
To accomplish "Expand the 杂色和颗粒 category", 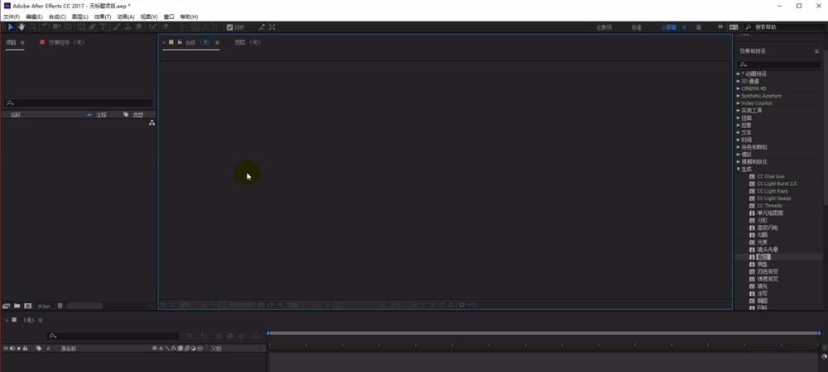I will pyautogui.click(x=739, y=147).
